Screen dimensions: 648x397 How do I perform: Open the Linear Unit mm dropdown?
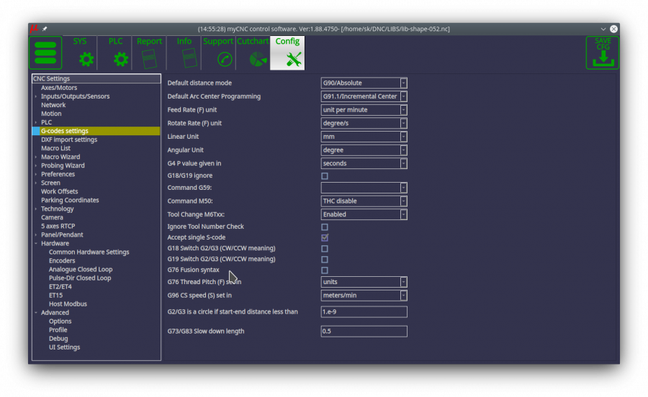pyautogui.click(x=364, y=137)
